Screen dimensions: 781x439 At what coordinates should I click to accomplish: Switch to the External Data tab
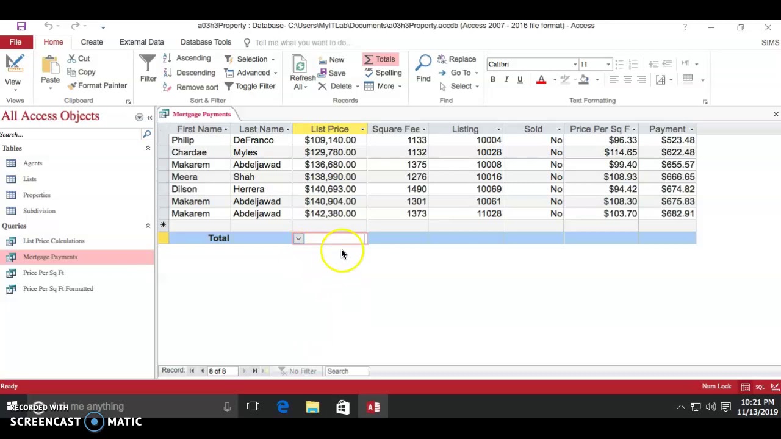coord(142,42)
